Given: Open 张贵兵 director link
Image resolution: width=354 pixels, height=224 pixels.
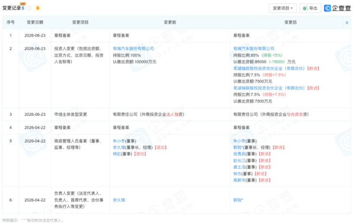Looking at the screenshot, I should click(239, 154).
